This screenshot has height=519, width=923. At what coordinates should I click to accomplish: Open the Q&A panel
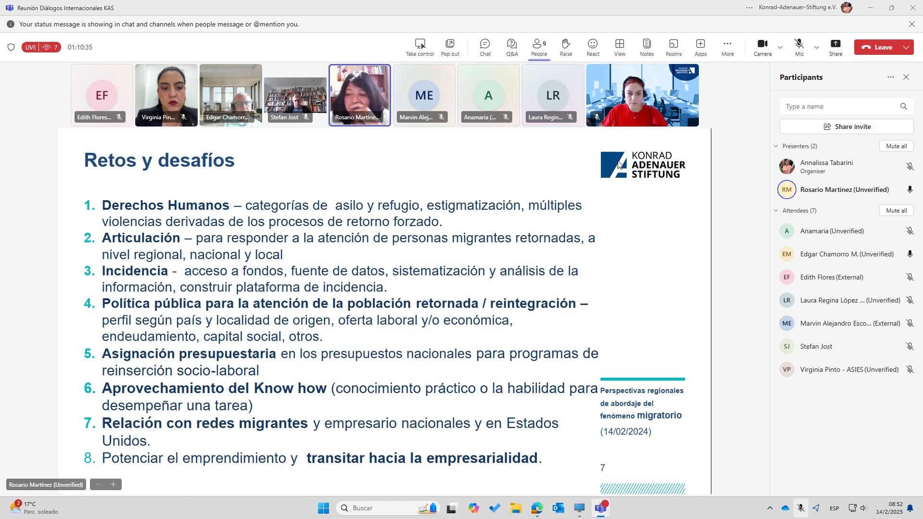pyautogui.click(x=512, y=47)
